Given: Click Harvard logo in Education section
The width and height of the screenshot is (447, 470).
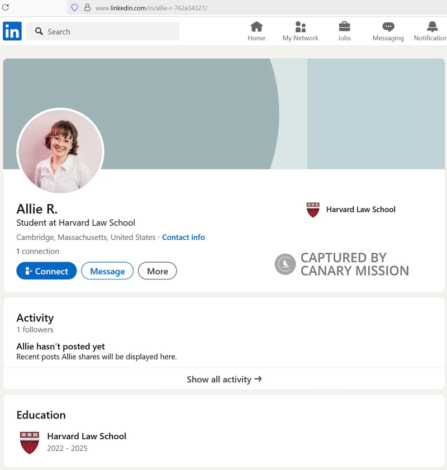Looking at the screenshot, I should [x=30, y=443].
